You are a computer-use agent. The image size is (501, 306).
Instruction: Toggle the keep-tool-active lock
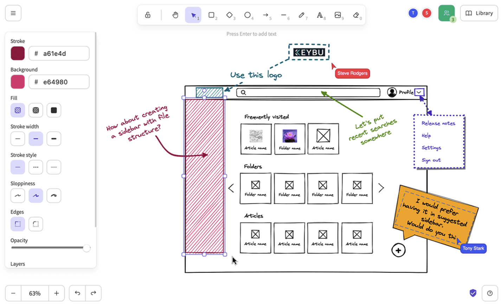pos(148,15)
